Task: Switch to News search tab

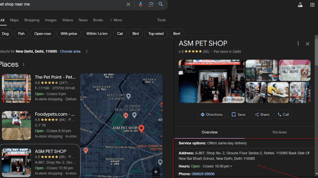Action: pos(83,20)
